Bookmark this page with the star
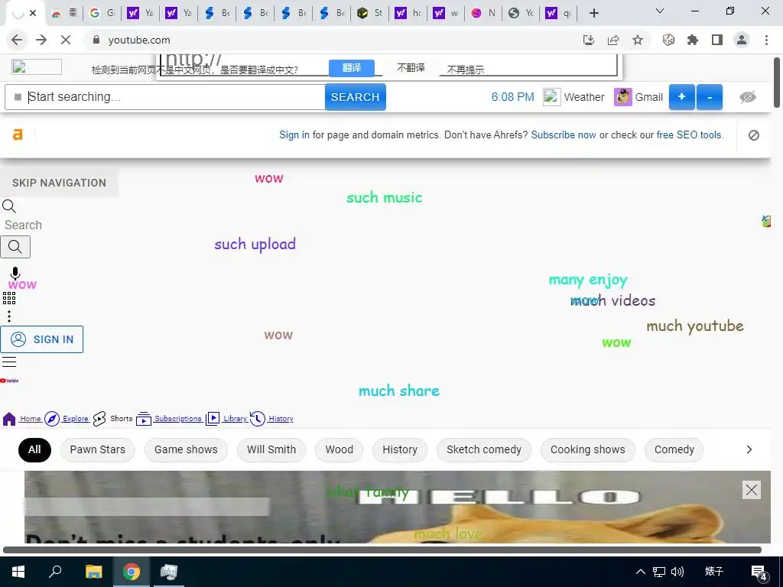This screenshot has width=783, height=587. (638, 40)
